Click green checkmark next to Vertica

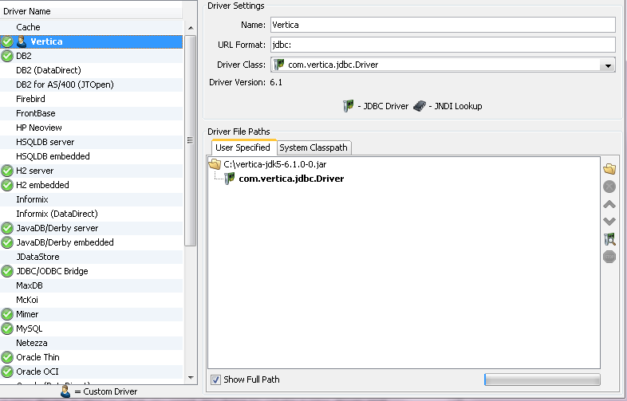click(7, 41)
